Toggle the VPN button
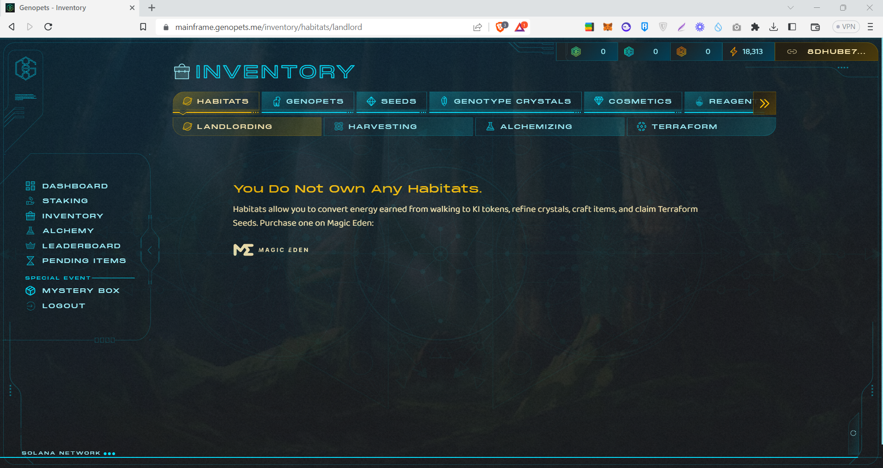The height and width of the screenshot is (468, 883). pyautogui.click(x=846, y=27)
